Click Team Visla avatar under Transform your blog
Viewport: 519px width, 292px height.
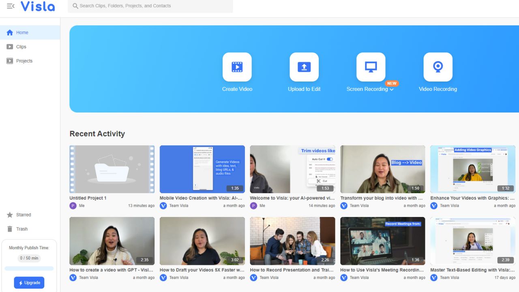[344, 206]
